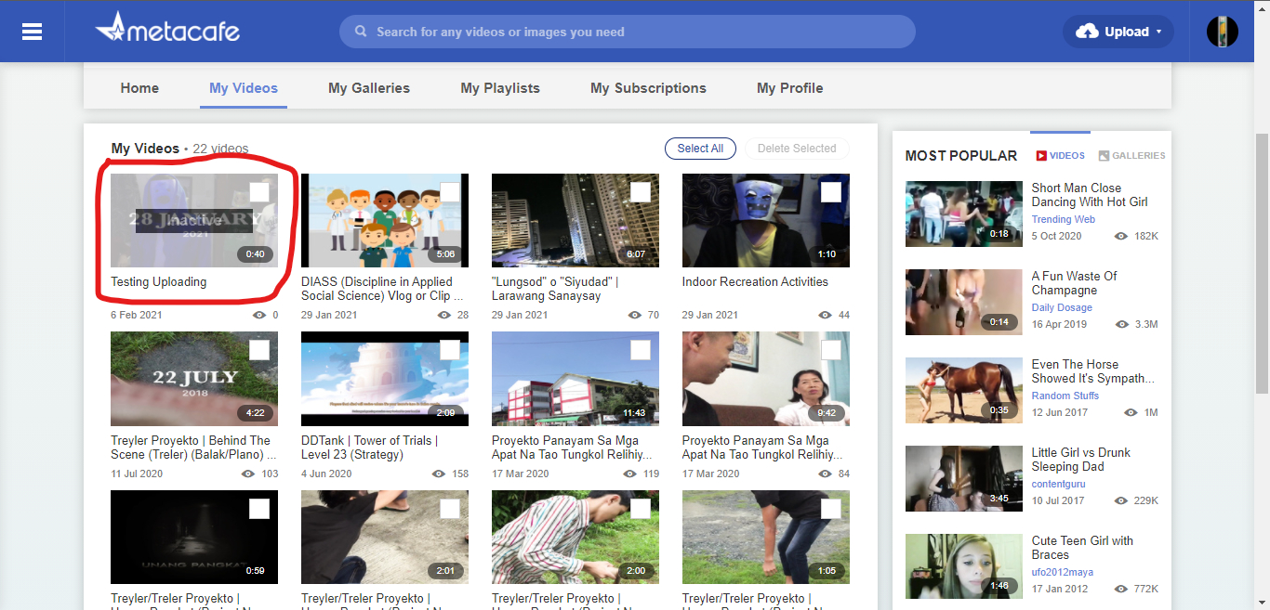This screenshot has height=610, width=1270.
Task: Click the Metacafe logo
Action: point(167,30)
